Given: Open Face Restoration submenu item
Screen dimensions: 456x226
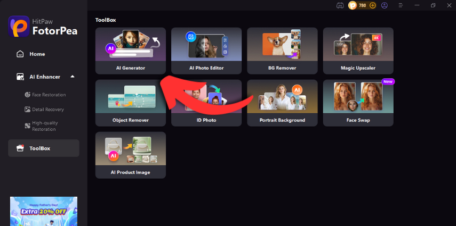Looking at the screenshot, I should (x=49, y=95).
